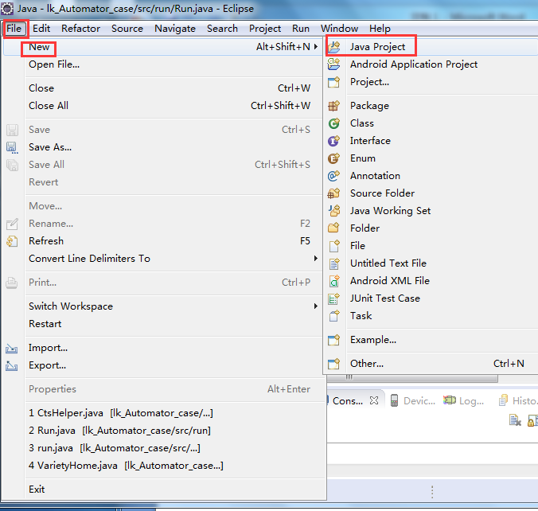538x511 pixels.
Task: Click the Eclipse logo in the title bar
Action: coord(7,9)
